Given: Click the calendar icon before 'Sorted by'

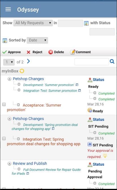Looking at the screenshot, I should [5, 41].
